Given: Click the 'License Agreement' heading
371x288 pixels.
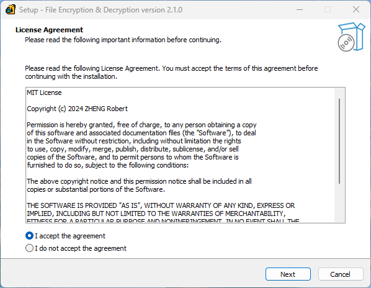Looking at the screenshot, I should 49,30.
